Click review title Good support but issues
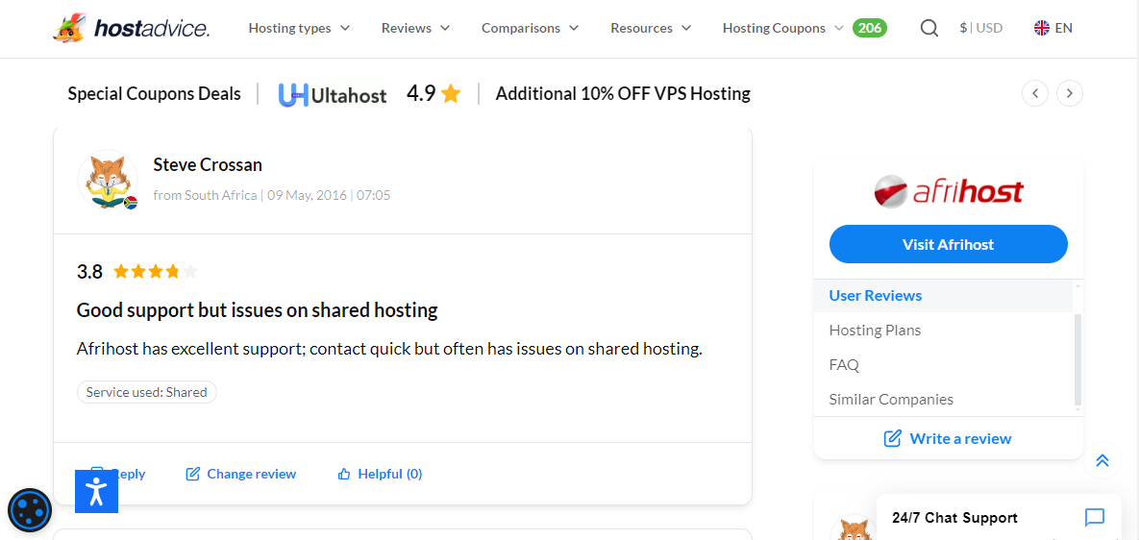Image resolution: width=1139 pixels, height=540 pixels. [258, 310]
